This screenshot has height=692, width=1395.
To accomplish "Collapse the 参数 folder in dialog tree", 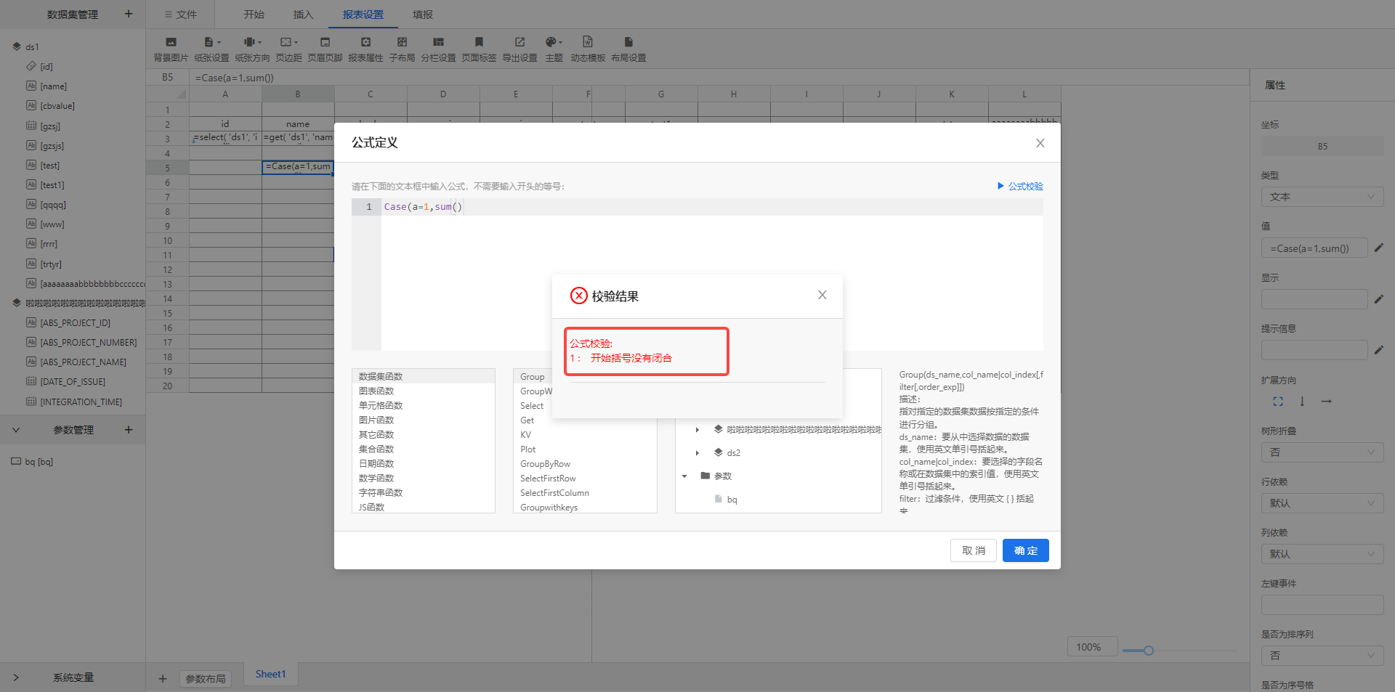I will tap(684, 476).
